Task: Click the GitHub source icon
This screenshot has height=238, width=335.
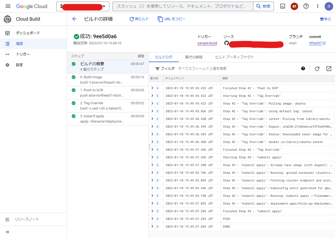Action: pos(226,43)
